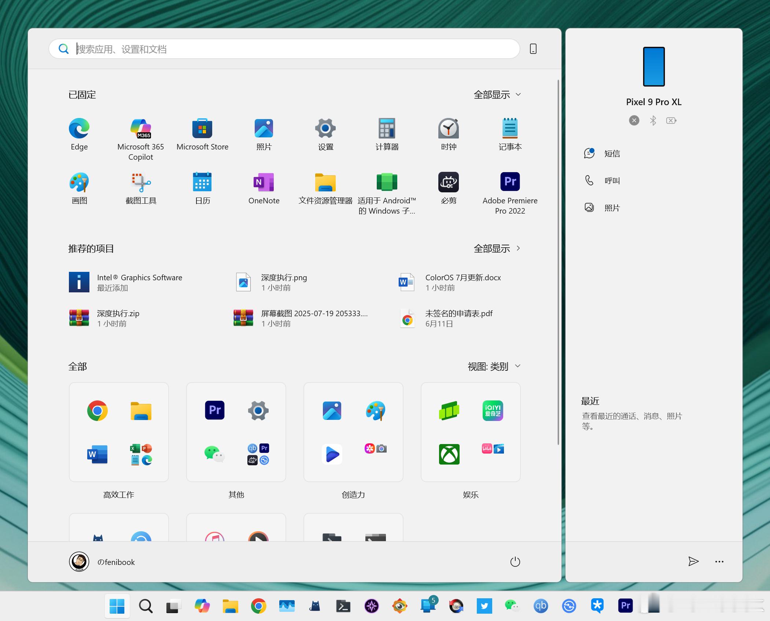Expand 其他 folder's small icon group

[x=258, y=454]
